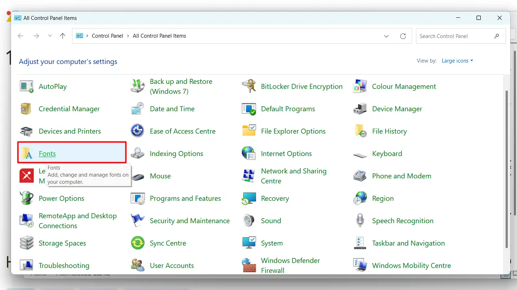The image size is (517, 290).
Task: Open the Mouse link
Action: click(x=160, y=176)
